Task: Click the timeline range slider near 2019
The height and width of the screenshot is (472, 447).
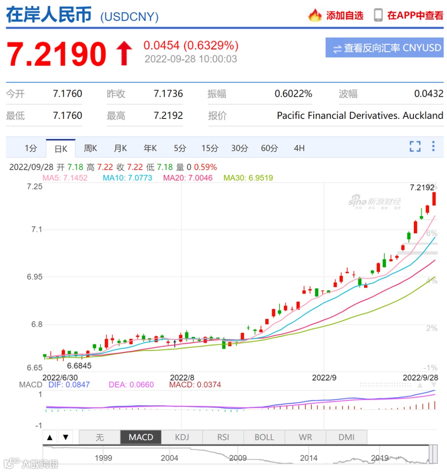Action: coord(381,458)
